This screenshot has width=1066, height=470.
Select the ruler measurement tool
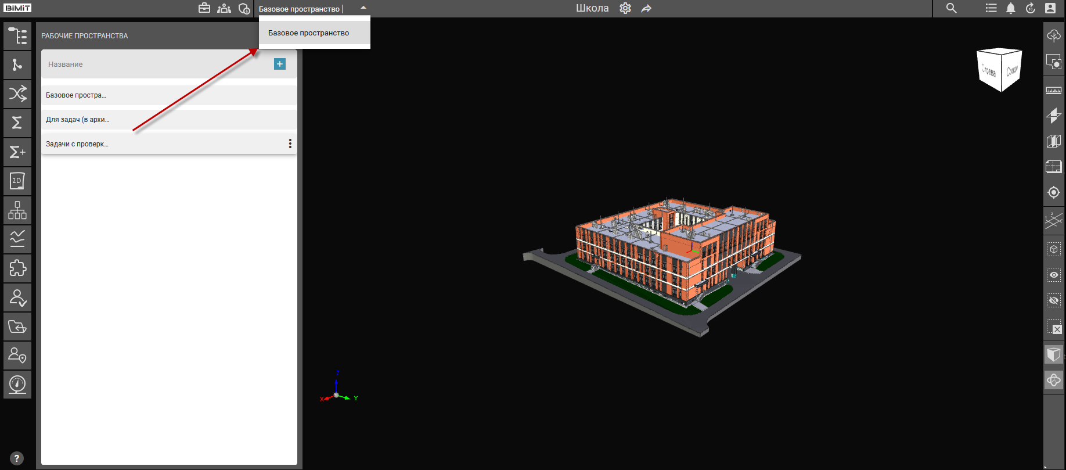1053,91
